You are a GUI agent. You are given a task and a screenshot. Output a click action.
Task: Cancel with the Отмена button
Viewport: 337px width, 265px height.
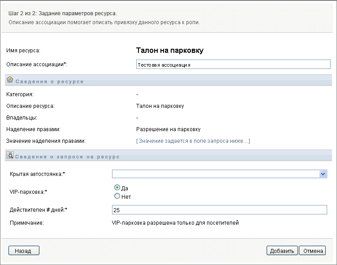313,251
